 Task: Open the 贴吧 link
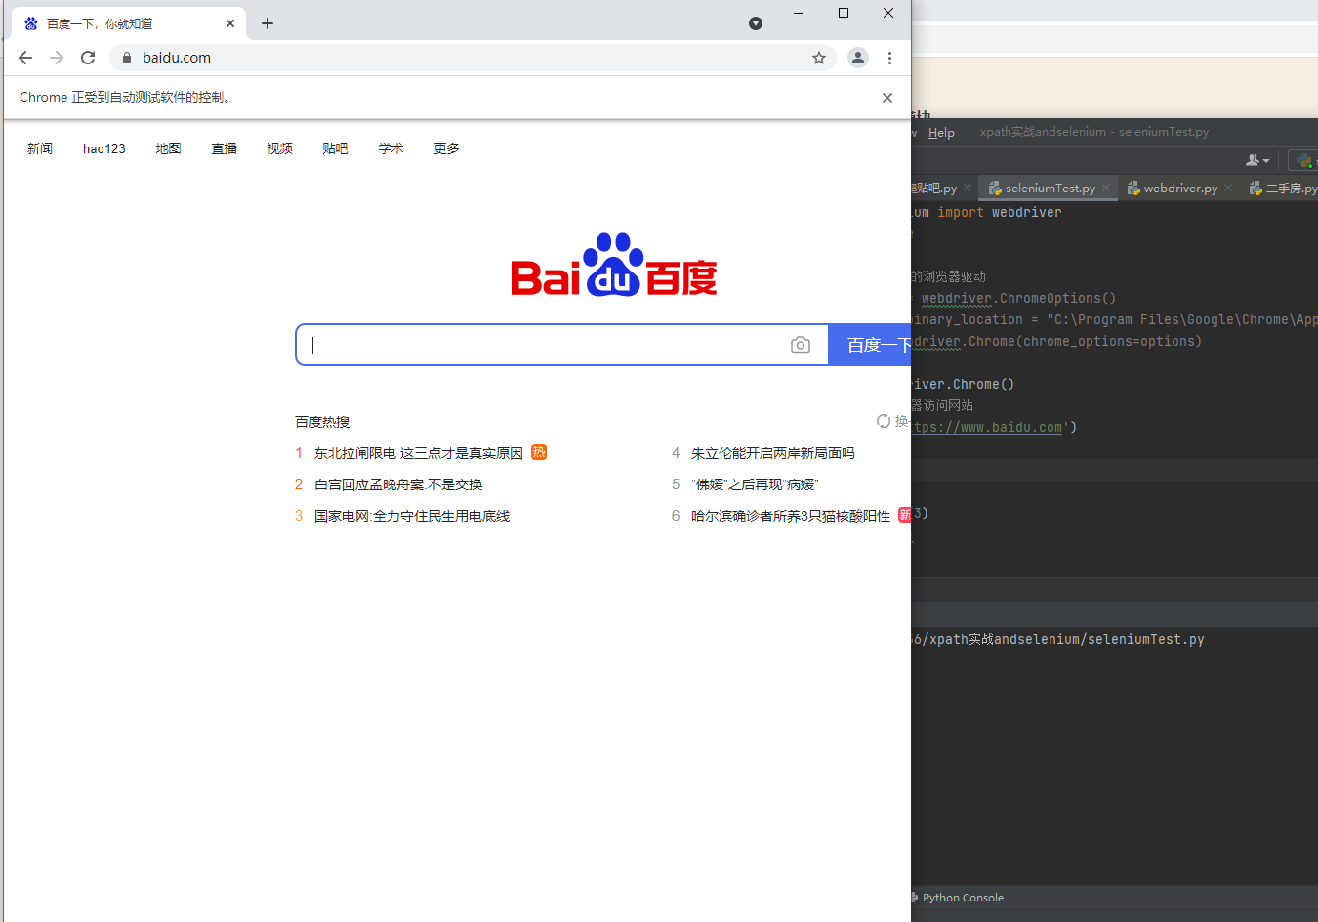pyautogui.click(x=336, y=148)
